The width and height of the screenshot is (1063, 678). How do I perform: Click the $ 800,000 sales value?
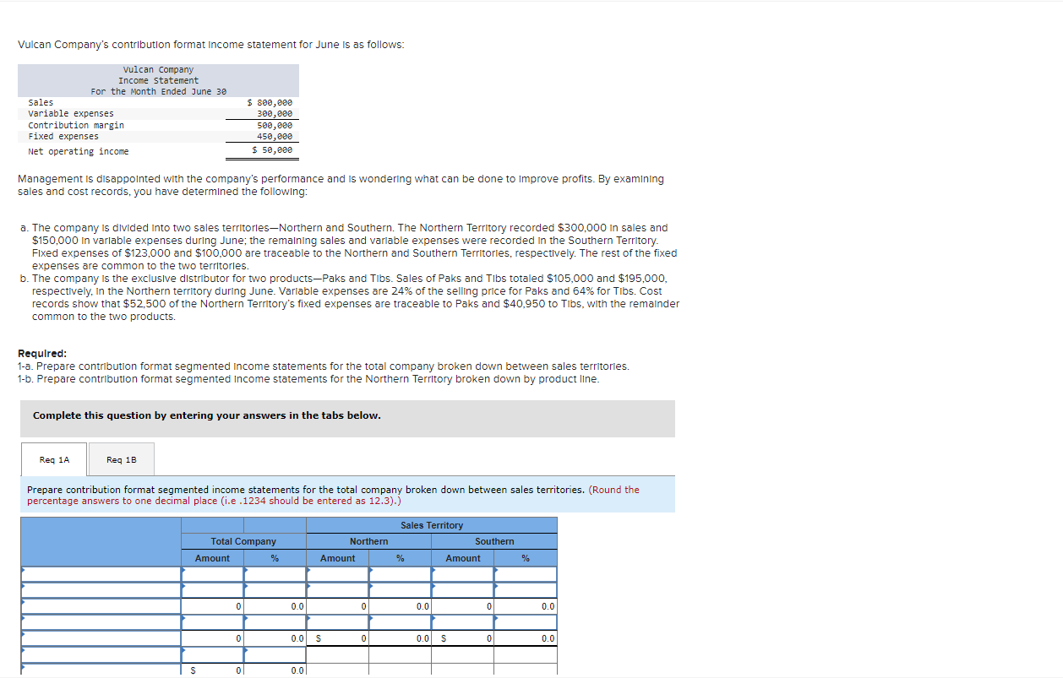tap(270, 102)
